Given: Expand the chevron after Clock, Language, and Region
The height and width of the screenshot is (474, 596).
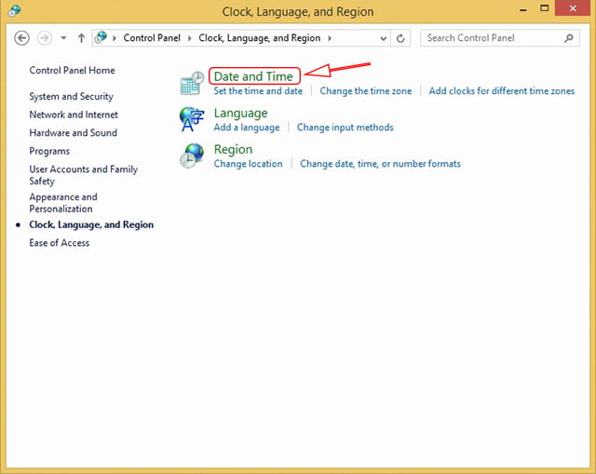Looking at the screenshot, I should click(330, 38).
